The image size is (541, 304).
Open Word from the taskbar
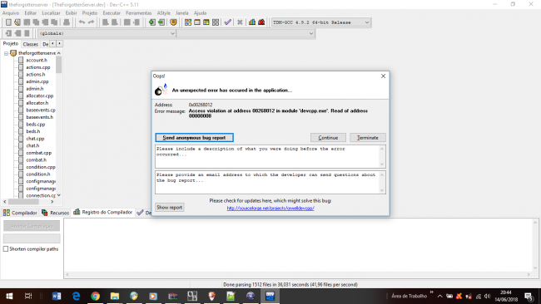click(x=57, y=296)
